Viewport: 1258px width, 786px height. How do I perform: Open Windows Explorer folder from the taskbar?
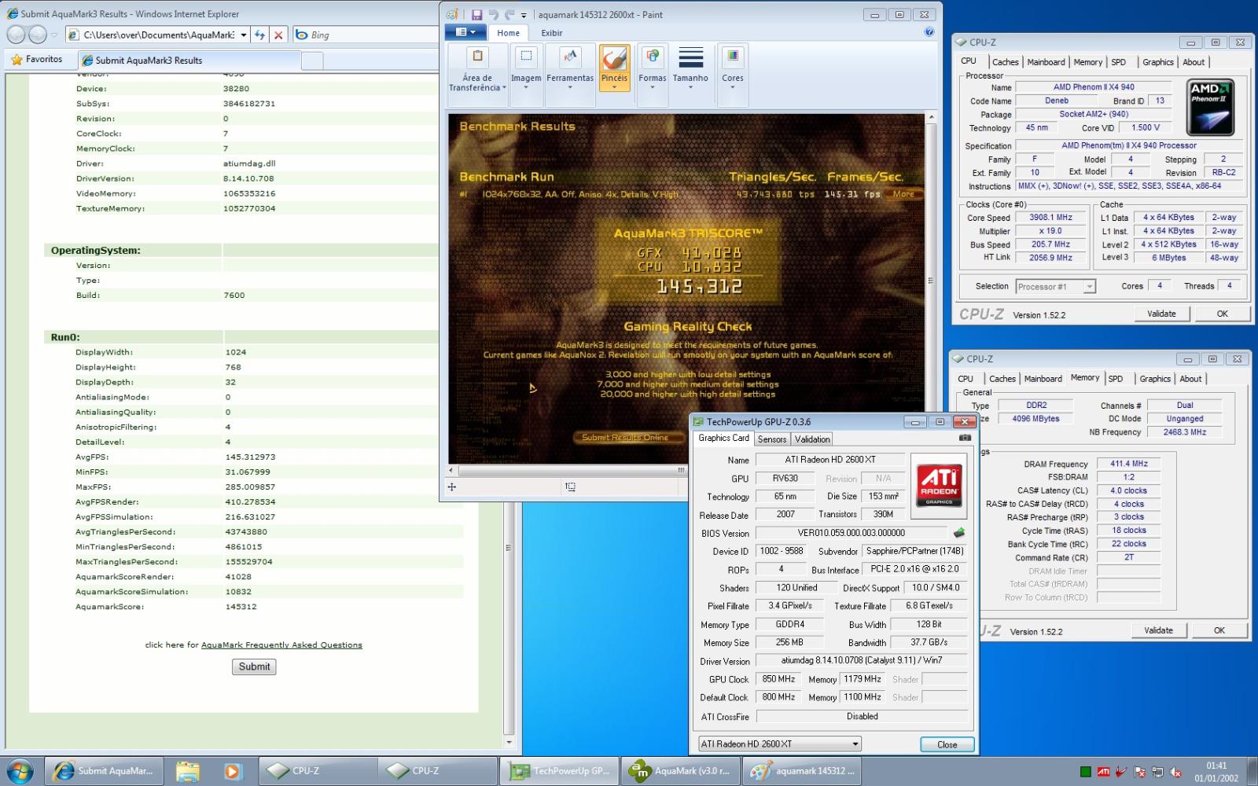click(x=187, y=771)
